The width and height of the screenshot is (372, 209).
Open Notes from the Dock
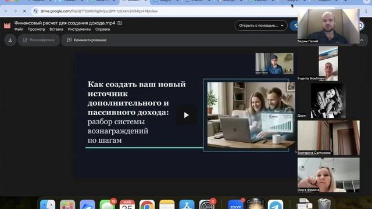click(167, 205)
